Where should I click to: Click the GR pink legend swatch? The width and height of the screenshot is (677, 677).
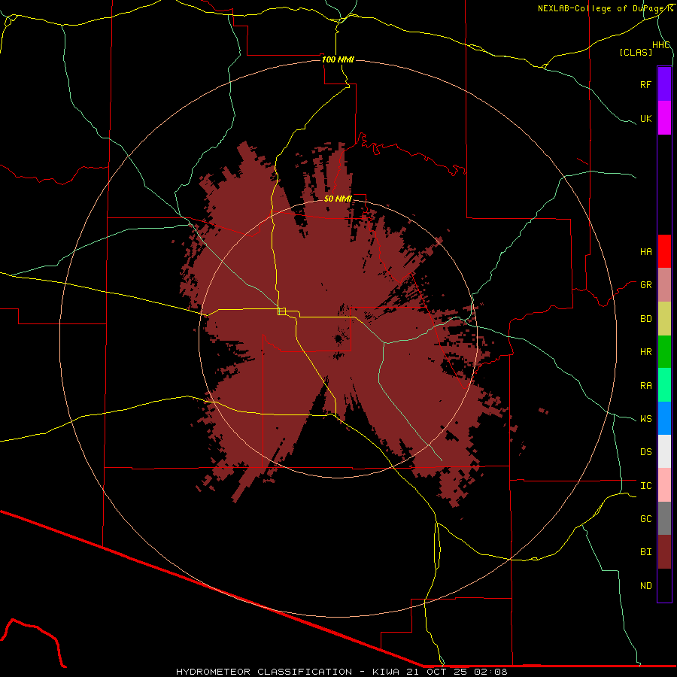(664, 285)
